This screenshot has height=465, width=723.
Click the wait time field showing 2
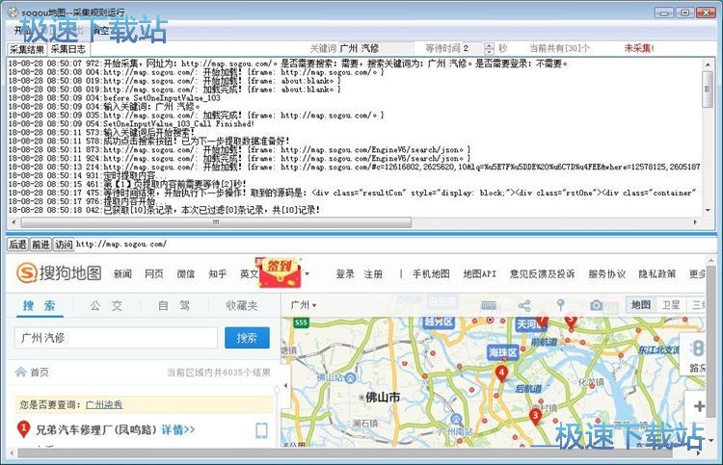tap(472, 48)
